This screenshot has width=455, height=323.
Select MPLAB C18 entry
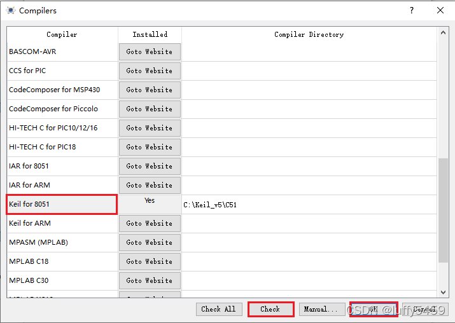(x=62, y=262)
